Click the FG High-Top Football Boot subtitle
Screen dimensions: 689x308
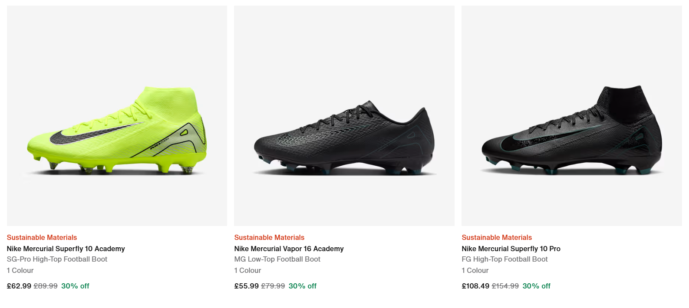504,259
